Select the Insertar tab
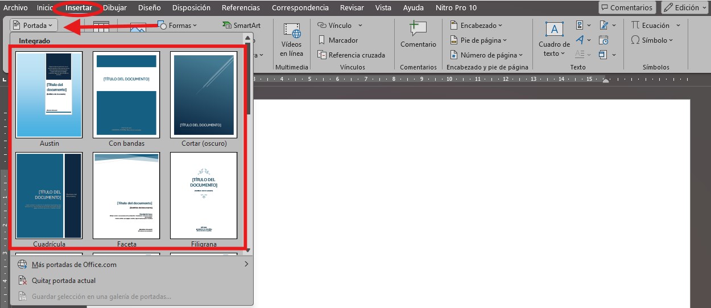Screen dimensions: 711x308 pyautogui.click(x=78, y=8)
